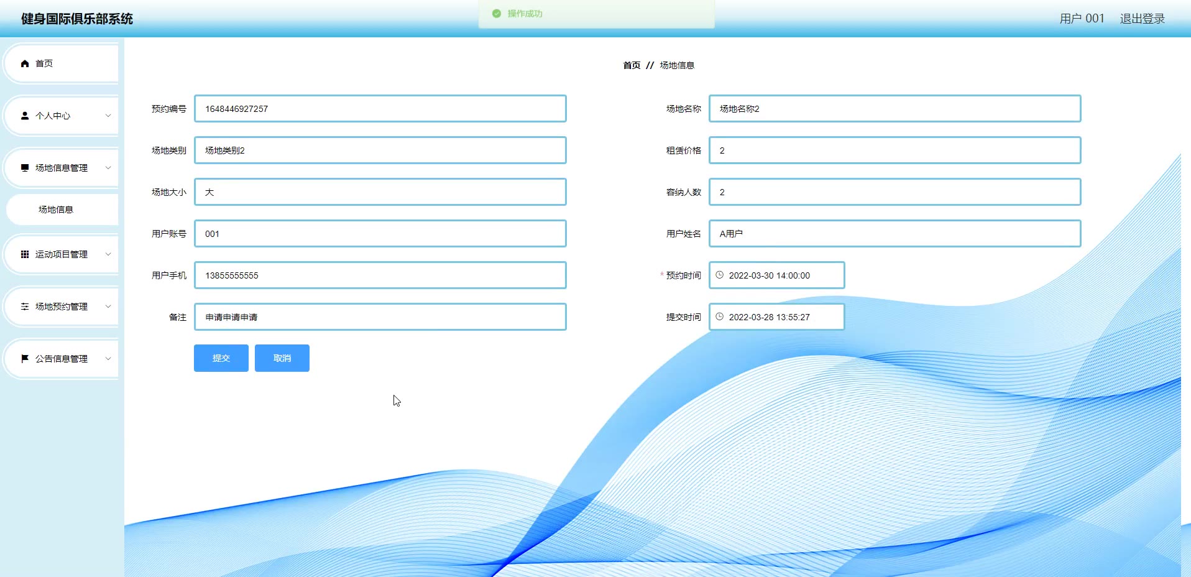Submit the form with 提交 button
The height and width of the screenshot is (577, 1191).
[221, 358]
